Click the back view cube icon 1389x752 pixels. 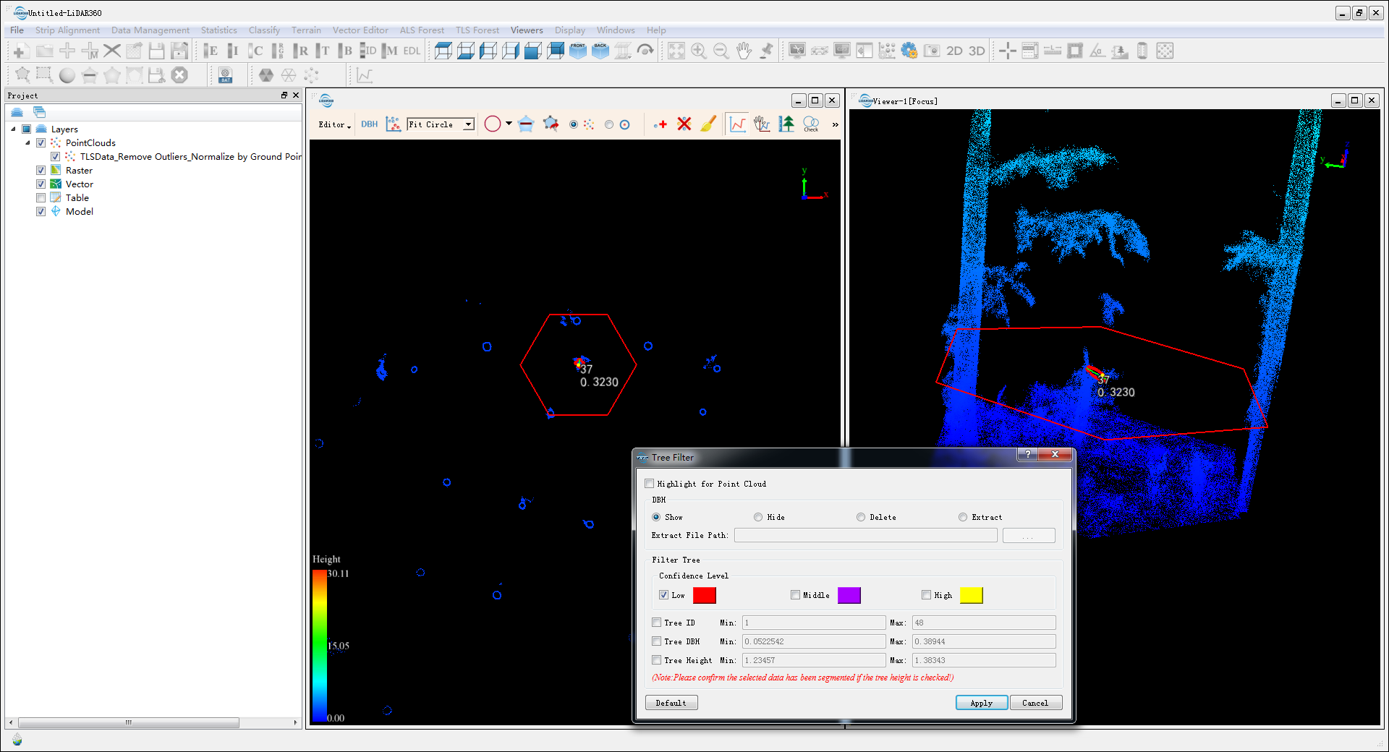coord(600,51)
